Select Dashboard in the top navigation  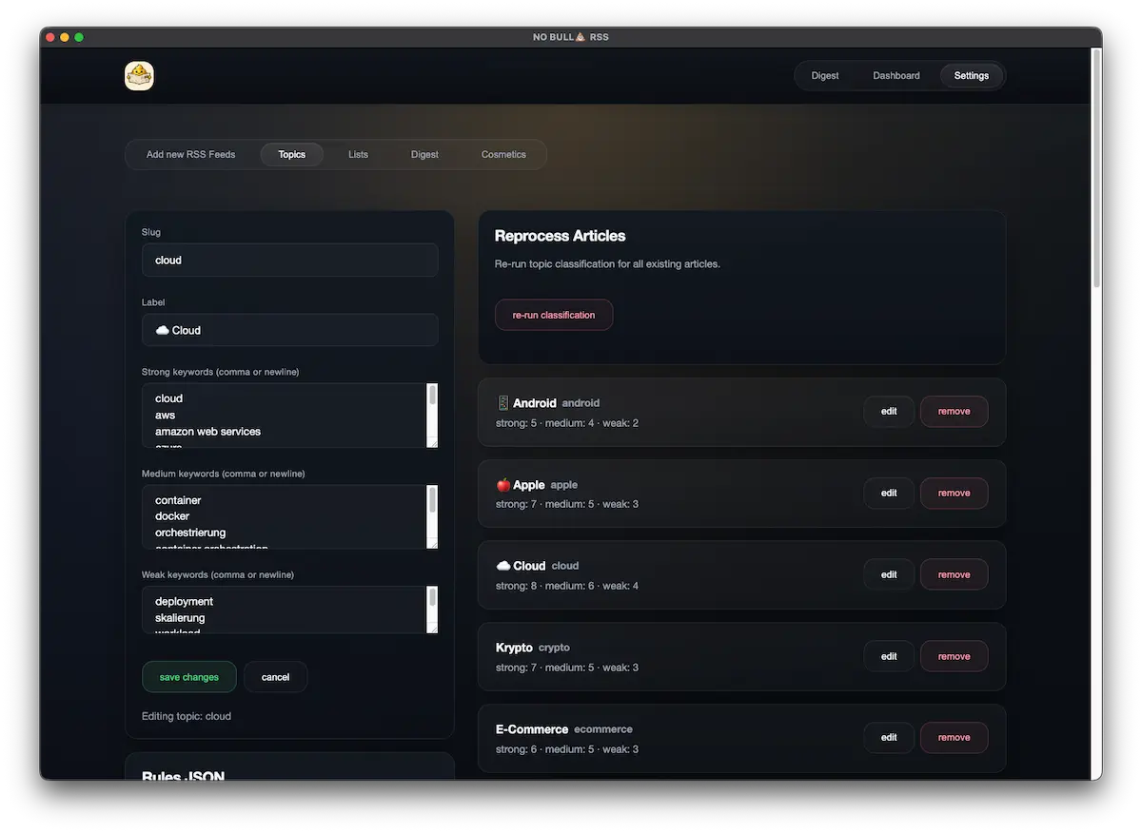click(896, 75)
